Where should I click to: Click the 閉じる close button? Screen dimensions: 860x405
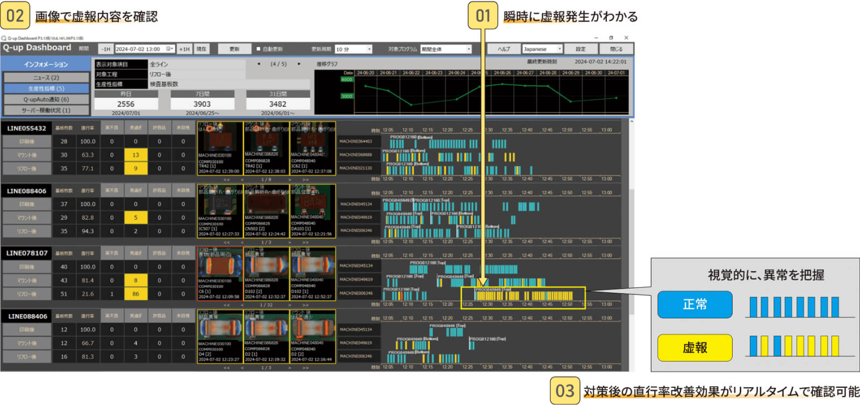click(616, 49)
